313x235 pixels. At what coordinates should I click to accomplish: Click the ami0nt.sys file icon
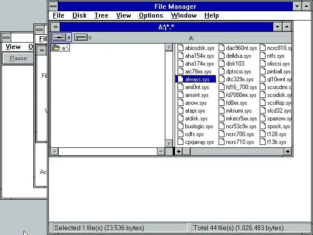point(180,87)
